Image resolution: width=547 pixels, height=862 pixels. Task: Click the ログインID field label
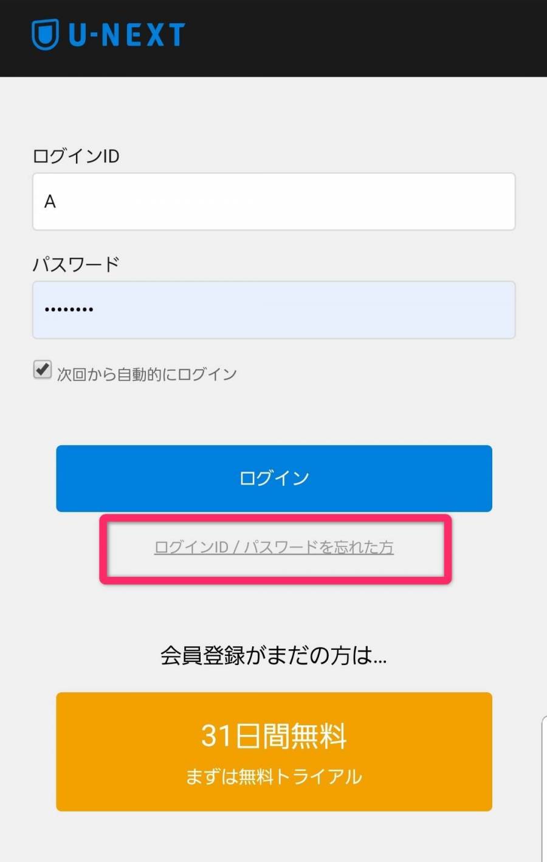click(76, 156)
